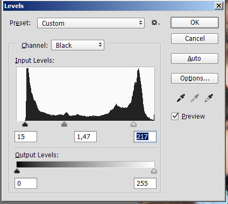Open the Preset dropdown showing Custom

pos(91,23)
